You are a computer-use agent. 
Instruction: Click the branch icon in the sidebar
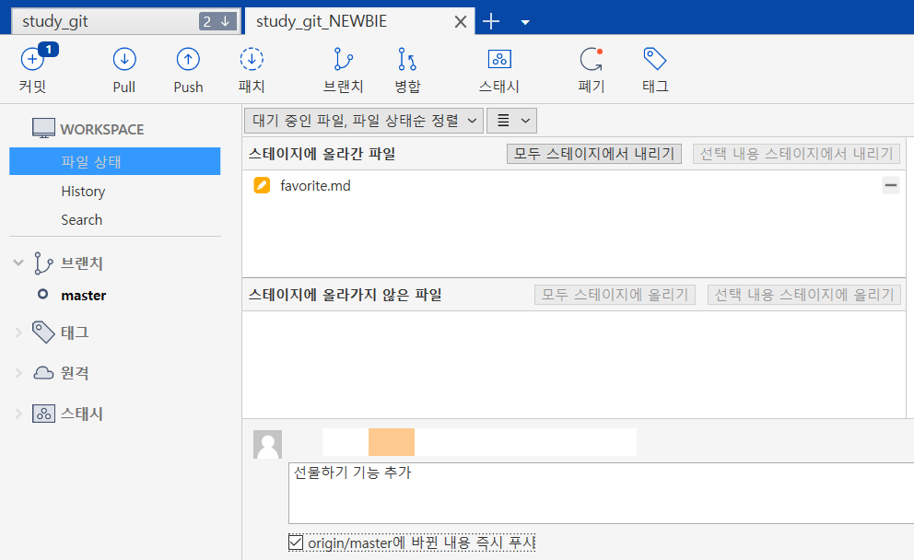pyautogui.click(x=43, y=263)
